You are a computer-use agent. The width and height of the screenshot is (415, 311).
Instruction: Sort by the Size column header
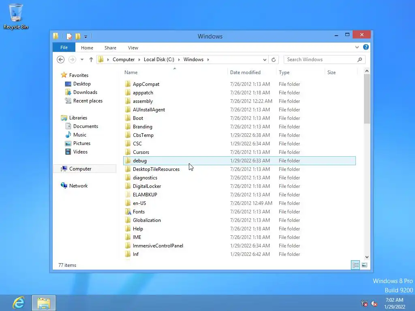(332, 72)
